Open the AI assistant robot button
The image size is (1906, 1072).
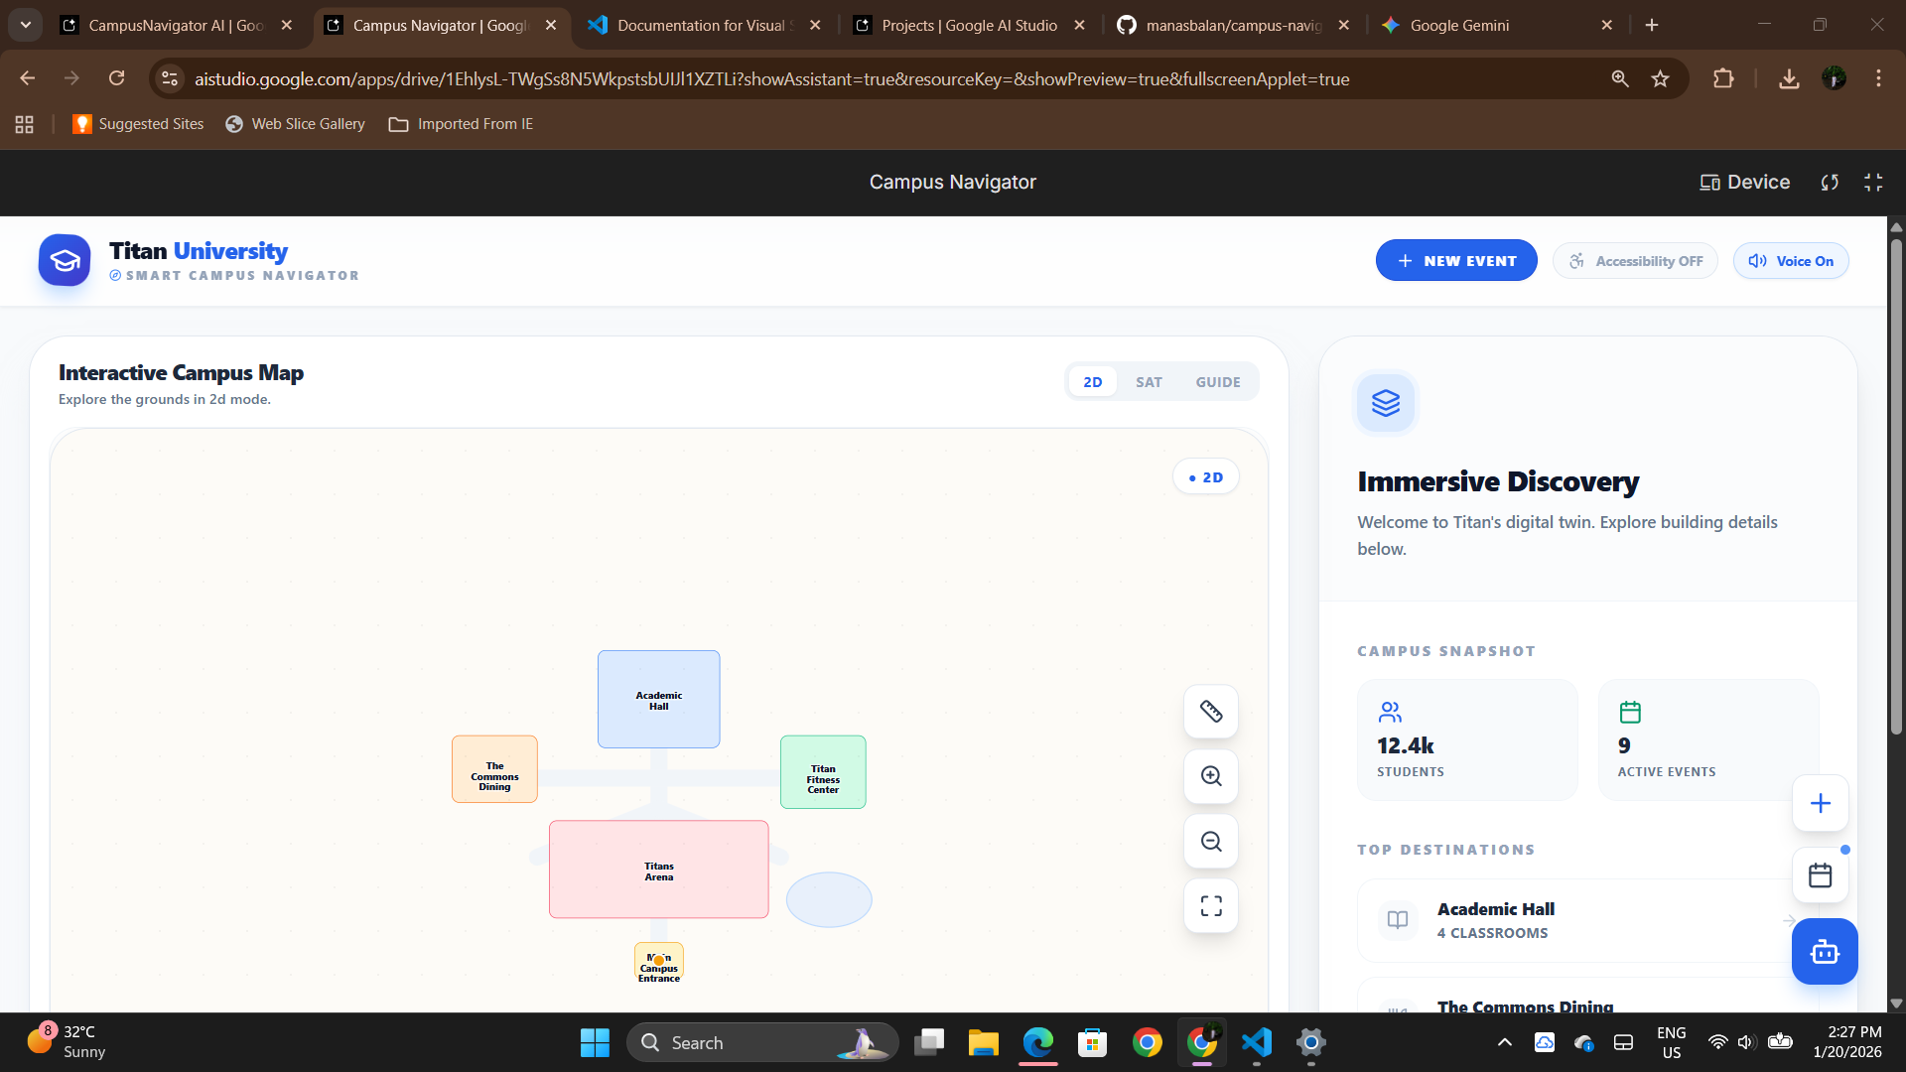click(1824, 952)
